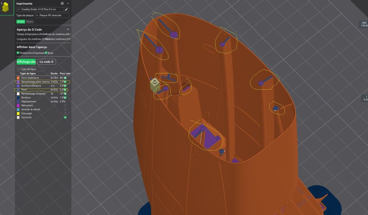The width and height of the screenshot is (368, 215).
Task: Switch to the Global tab
Action: point(21,22)
